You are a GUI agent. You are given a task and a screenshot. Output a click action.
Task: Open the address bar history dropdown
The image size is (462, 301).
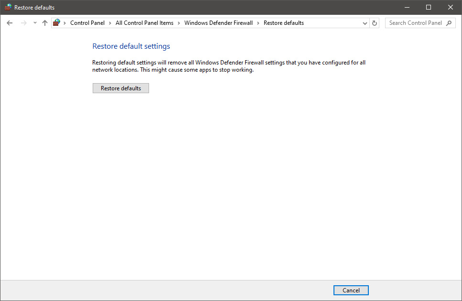(365, 23)
